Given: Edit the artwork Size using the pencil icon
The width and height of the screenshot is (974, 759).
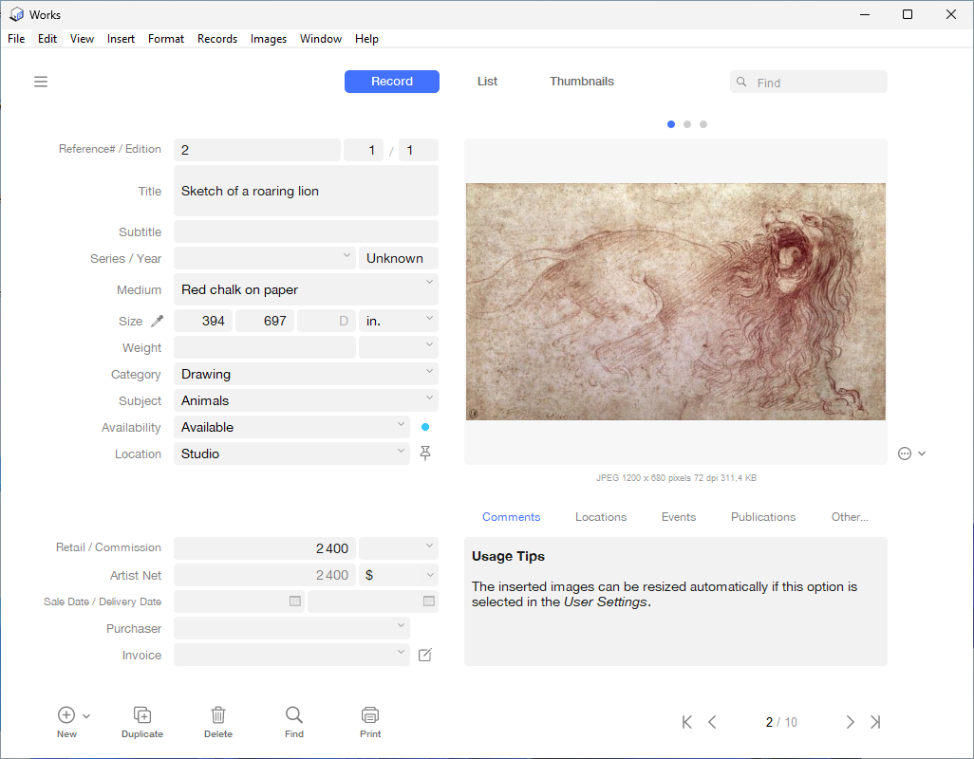Looking at the screenshot, I should pyautogui.click(x=155, y=321).
